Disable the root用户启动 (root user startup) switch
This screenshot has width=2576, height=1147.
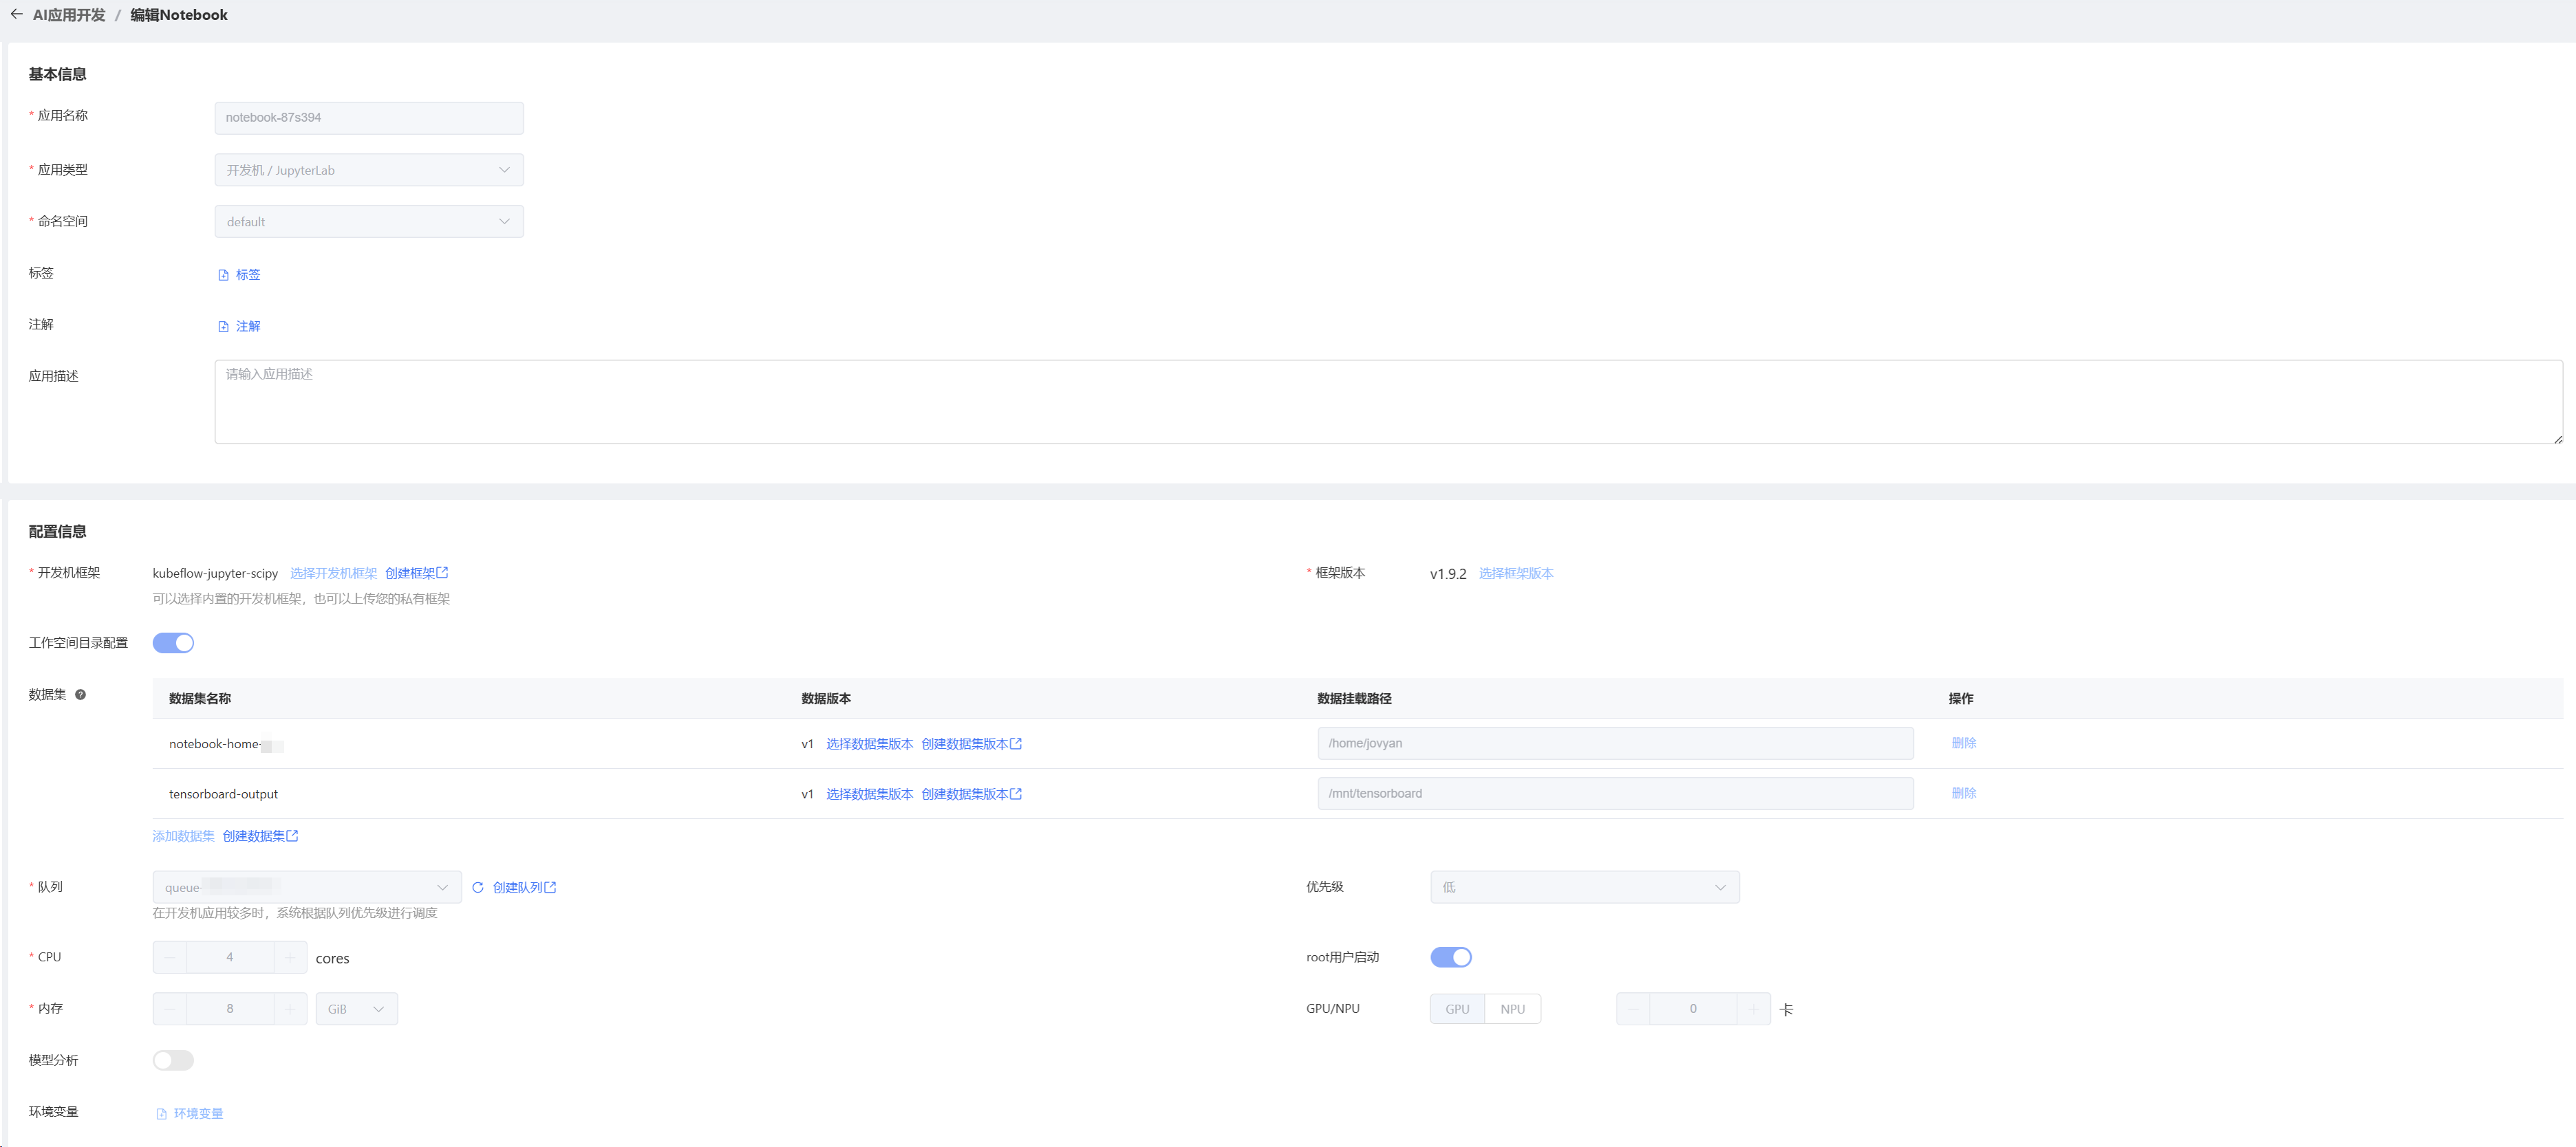(1450, 957)
